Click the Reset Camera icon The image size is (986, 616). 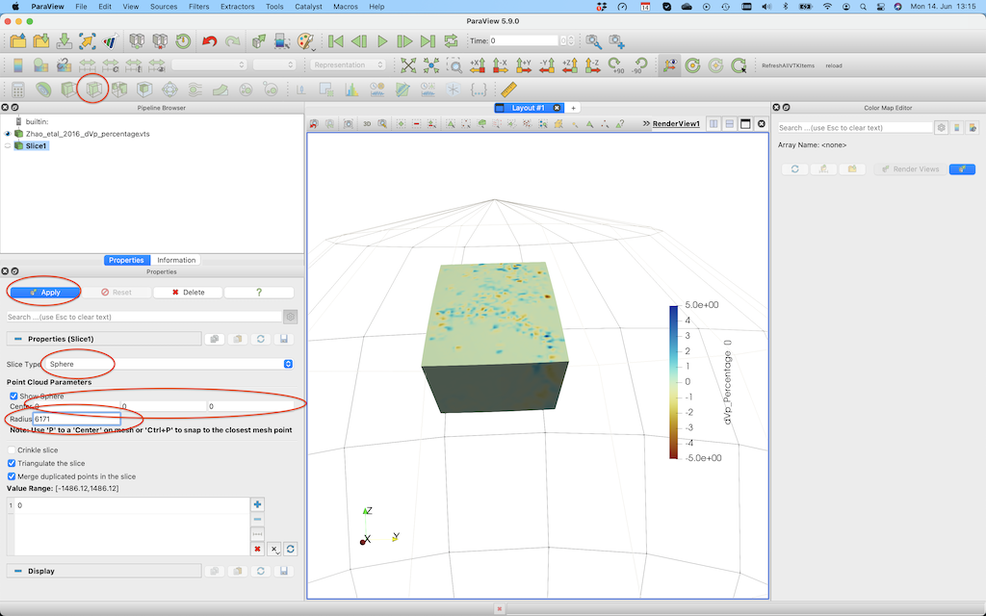408,65
